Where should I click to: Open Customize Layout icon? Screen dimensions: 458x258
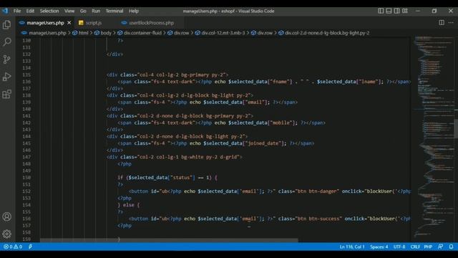[x=405, y=11]
